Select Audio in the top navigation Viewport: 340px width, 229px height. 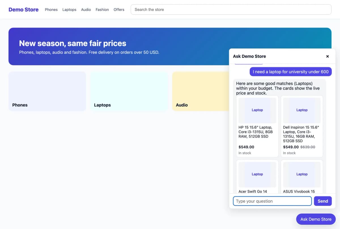point(86,10)
